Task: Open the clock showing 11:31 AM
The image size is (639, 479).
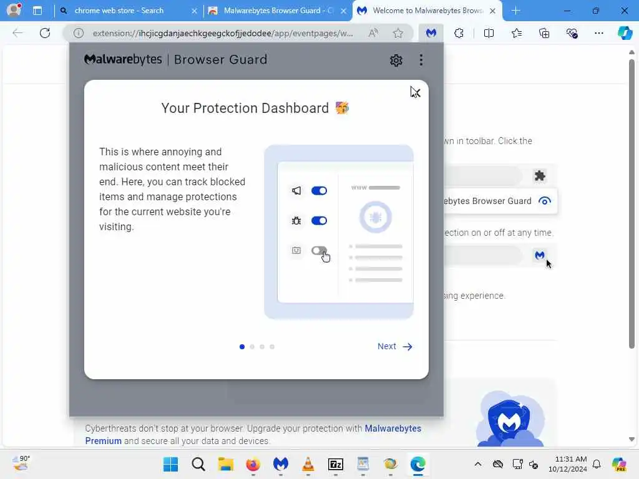Action: tap(568, 464)
